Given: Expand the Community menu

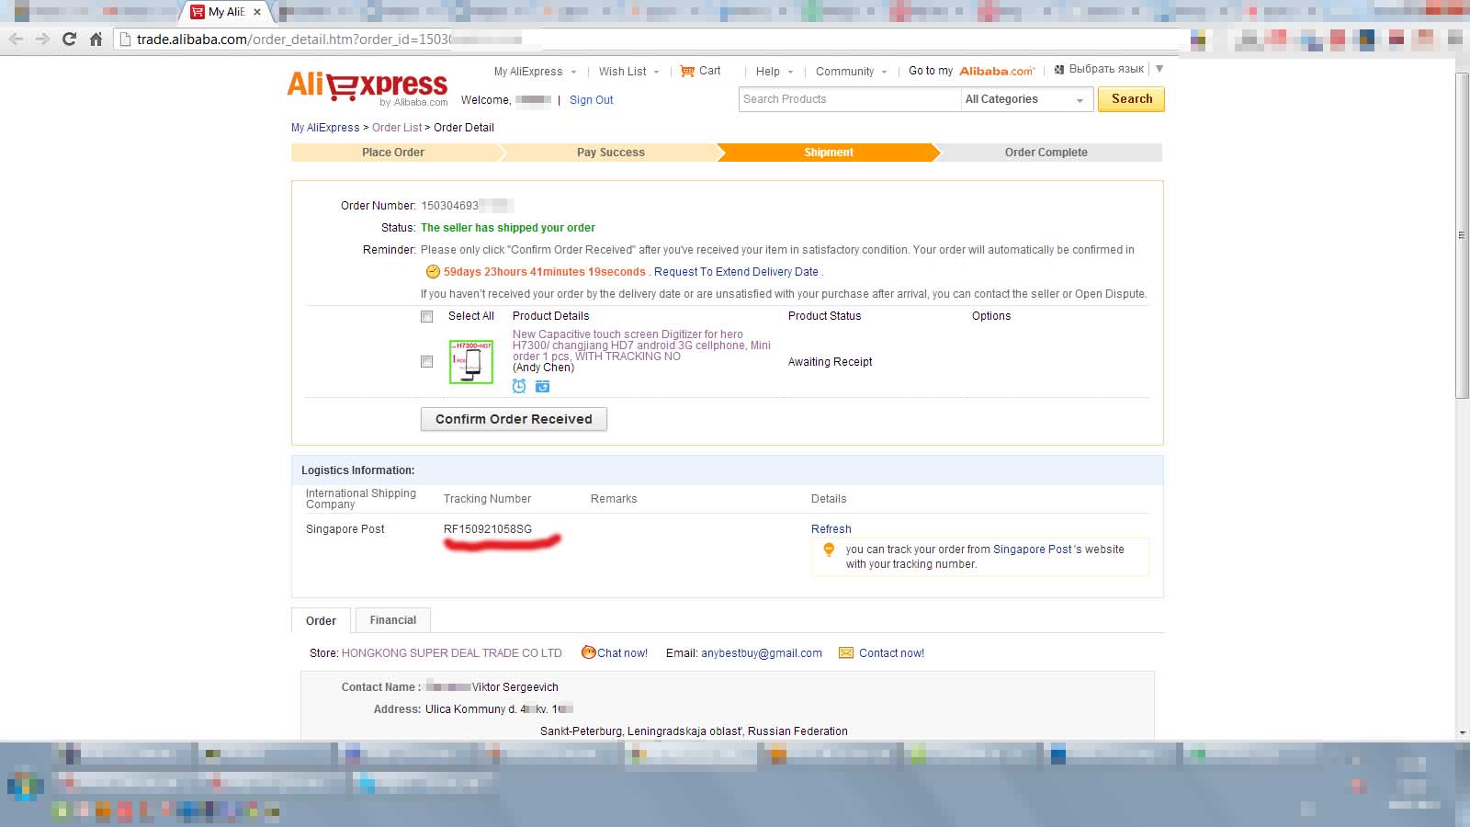Looking at the screenshot, I should pyautogui.click(x=852, y=72).
